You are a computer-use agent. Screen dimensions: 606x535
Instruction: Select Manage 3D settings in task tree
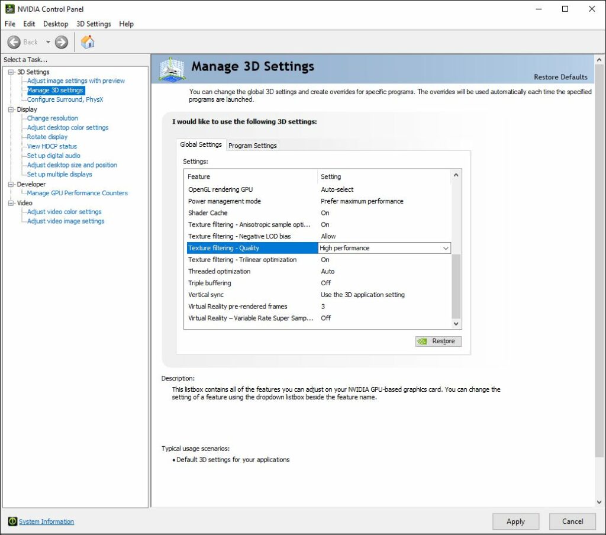click(x=55, y=90)
